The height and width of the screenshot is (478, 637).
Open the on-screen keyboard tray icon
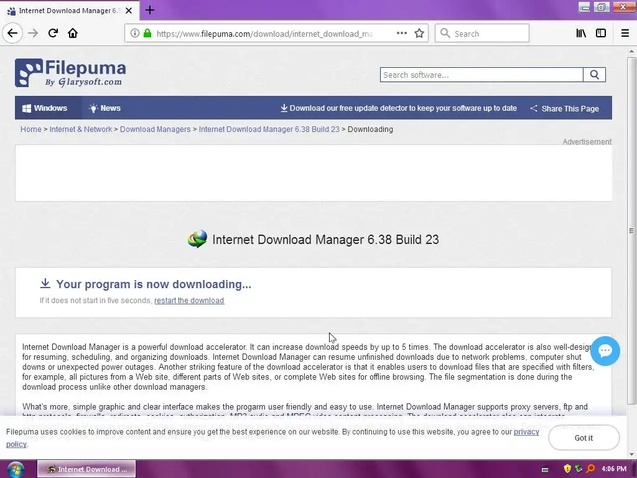point(545,469)
